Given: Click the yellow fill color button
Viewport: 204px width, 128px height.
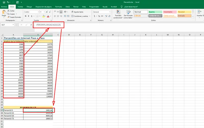Looking at the screenshot, I should coord(44,16).
